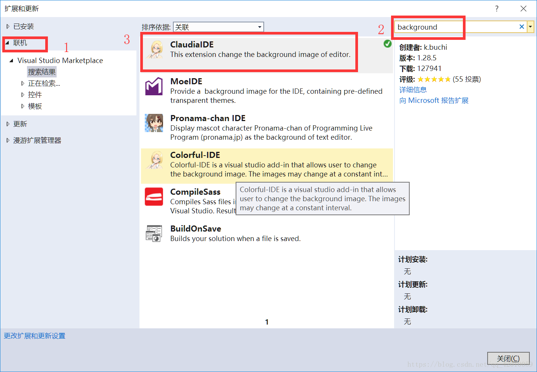537x372 pixels.
Task: Click the 计划安装 heading
Action: pyautogui.click(x=413, y=260)
